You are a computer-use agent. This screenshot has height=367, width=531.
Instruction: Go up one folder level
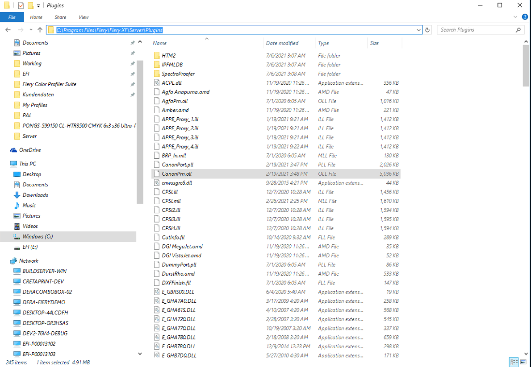[40, 30]
